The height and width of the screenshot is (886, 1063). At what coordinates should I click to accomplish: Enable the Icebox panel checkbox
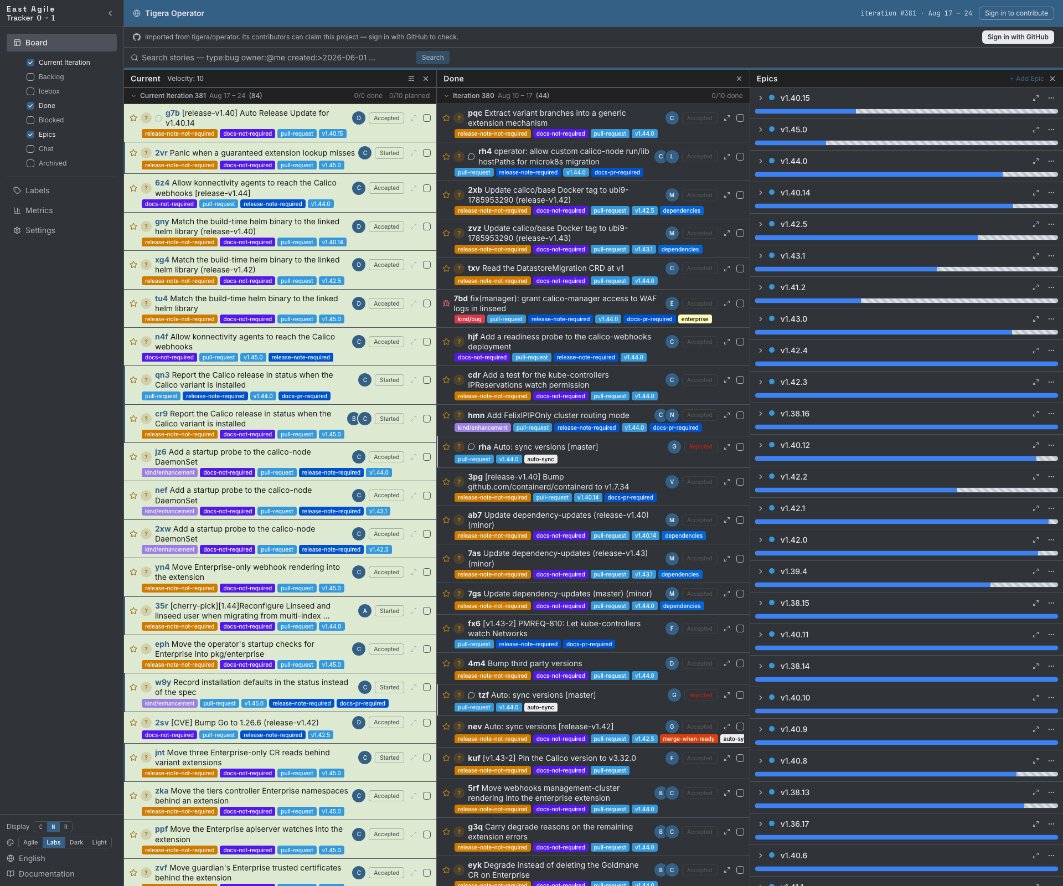(x=30, y=91)
